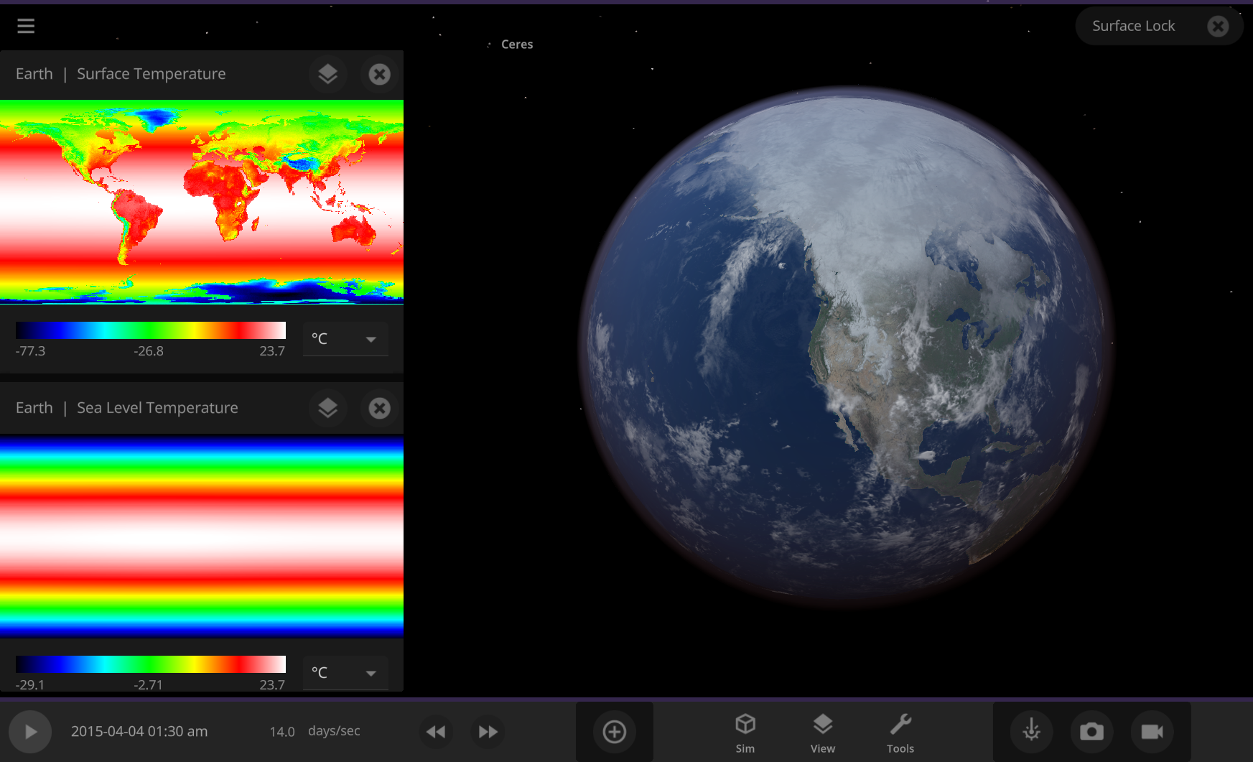Click the -77.3 minimum surface temperature value

[30, 351]
